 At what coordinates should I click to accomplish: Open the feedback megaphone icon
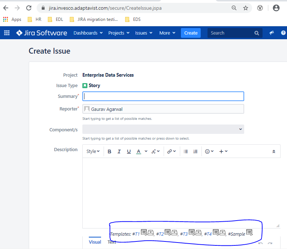coord(272,33)
